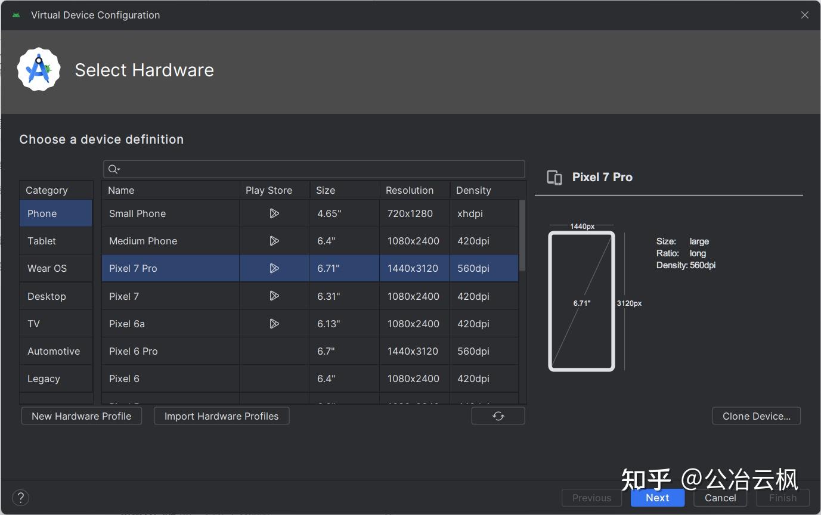Show the Legacy category devices

[x=56, y=379]
